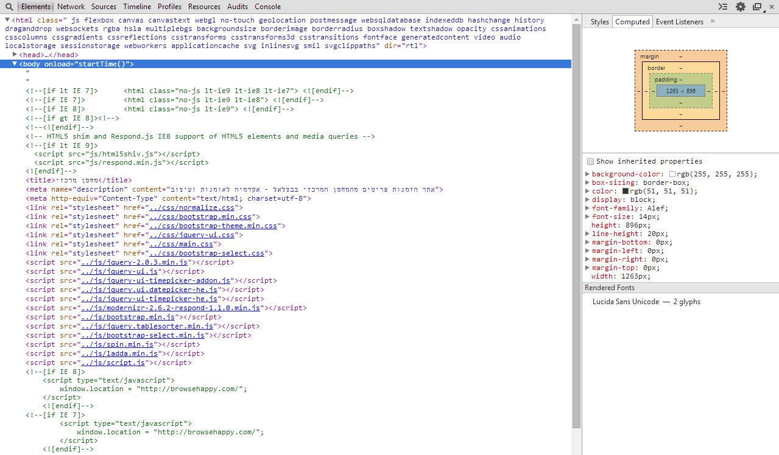Screen dimensions: 779x455
Task: Show more sidebar tabs with the » chevron
Action: tap(713, 21)
